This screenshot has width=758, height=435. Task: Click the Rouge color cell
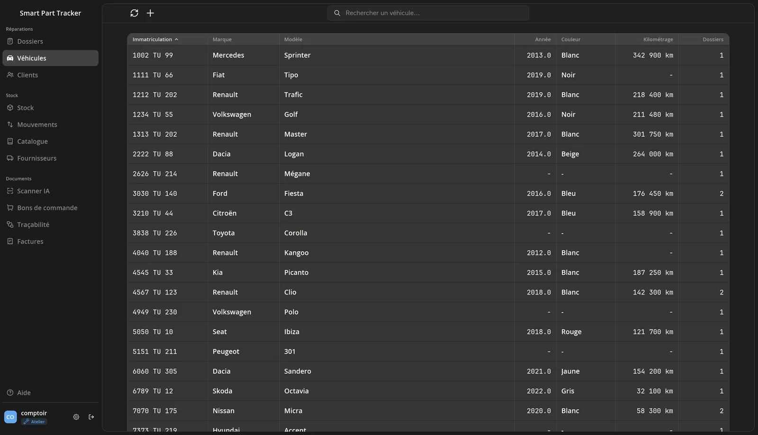point(586,332)
